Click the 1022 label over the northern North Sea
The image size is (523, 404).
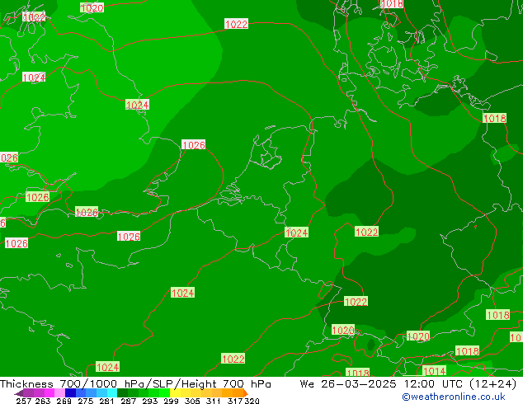point(236,24)
